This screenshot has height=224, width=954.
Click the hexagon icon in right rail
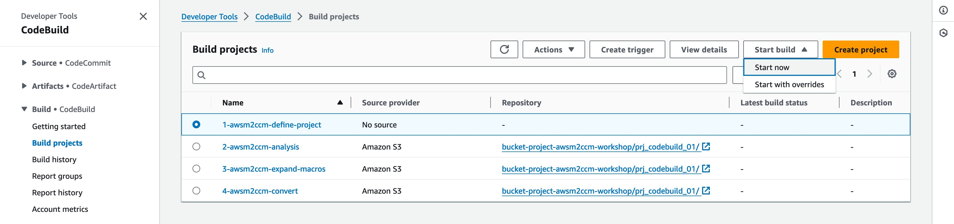click(x=943, y=33)
